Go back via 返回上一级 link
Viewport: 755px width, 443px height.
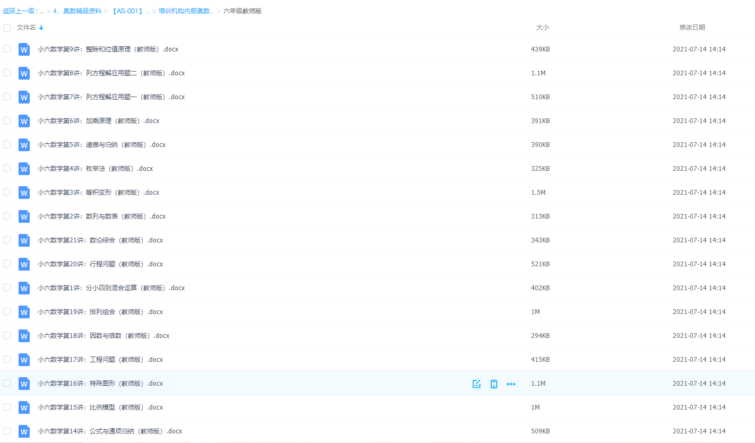pyautogui.click(x=18, y=11)
